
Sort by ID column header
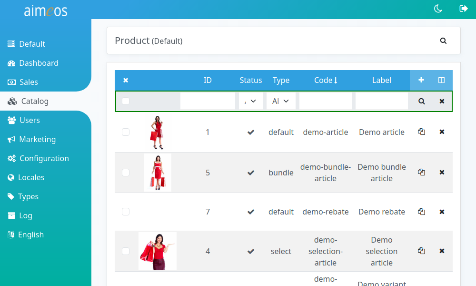208,80
